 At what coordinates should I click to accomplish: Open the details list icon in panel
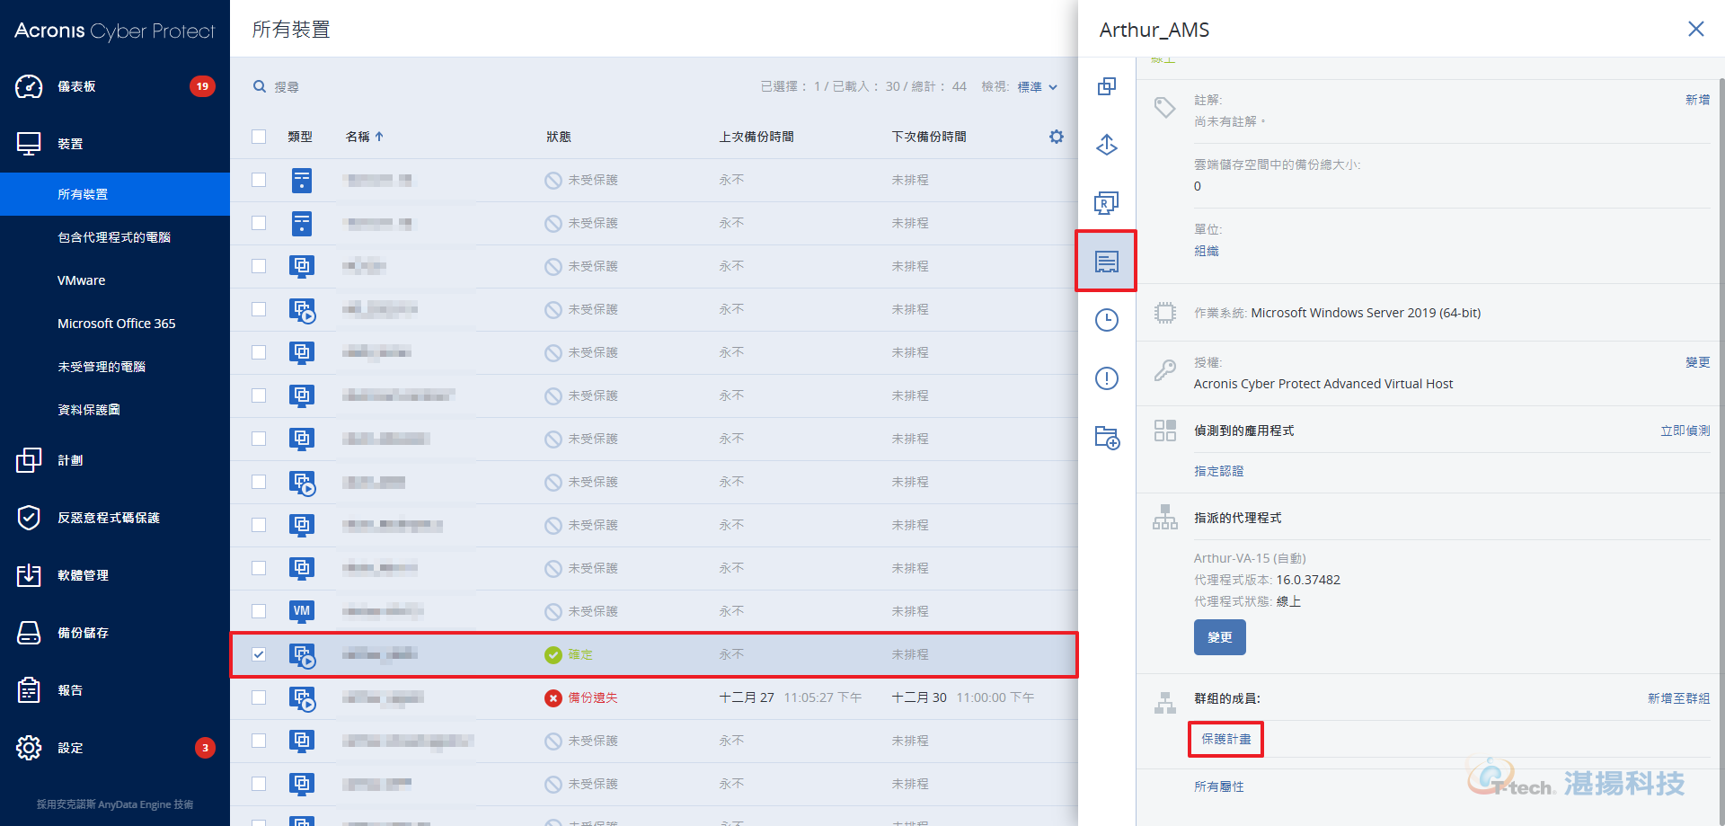pos(1107,262)
